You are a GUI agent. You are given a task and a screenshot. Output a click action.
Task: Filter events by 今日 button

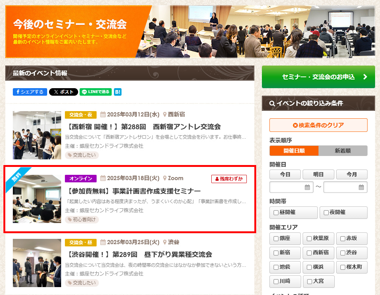285,174
